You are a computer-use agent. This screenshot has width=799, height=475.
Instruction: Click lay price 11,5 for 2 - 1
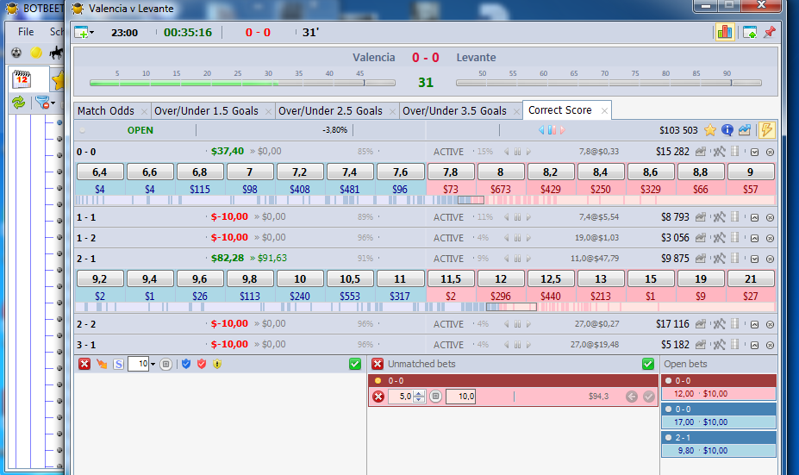451,279
